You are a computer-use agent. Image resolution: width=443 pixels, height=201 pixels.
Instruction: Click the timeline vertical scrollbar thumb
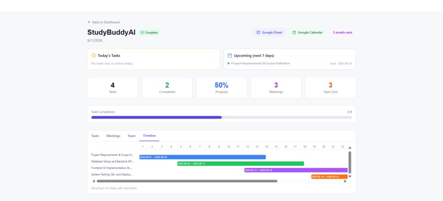coord(350,163)
